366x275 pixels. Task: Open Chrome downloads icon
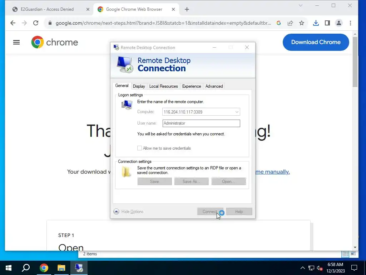[x=316, y=23]
